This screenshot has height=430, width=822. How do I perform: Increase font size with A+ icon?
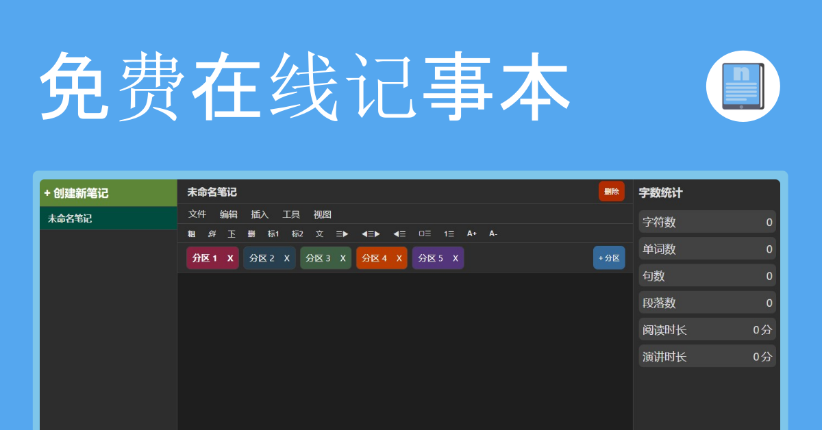472,233
